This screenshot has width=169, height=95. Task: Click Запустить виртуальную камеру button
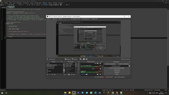(x=117, y=68)
